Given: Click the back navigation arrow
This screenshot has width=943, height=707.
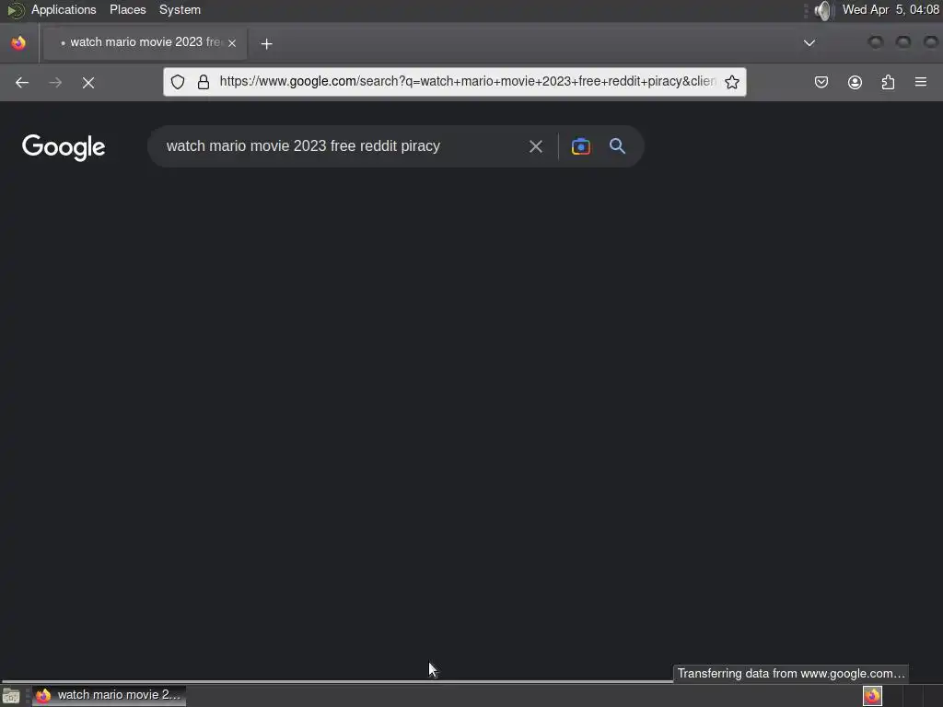Looking at the screenshot, I should click(x=22, y=82).
